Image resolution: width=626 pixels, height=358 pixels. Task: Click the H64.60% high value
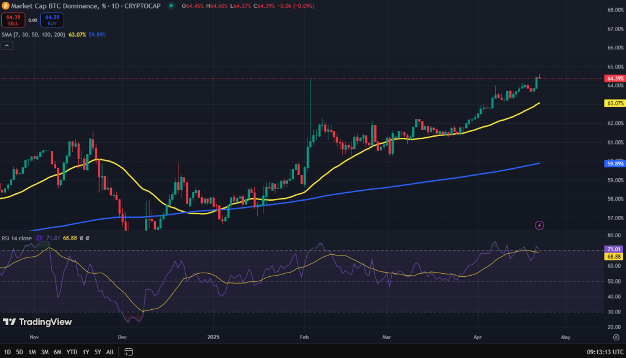(x=217, y=6)
